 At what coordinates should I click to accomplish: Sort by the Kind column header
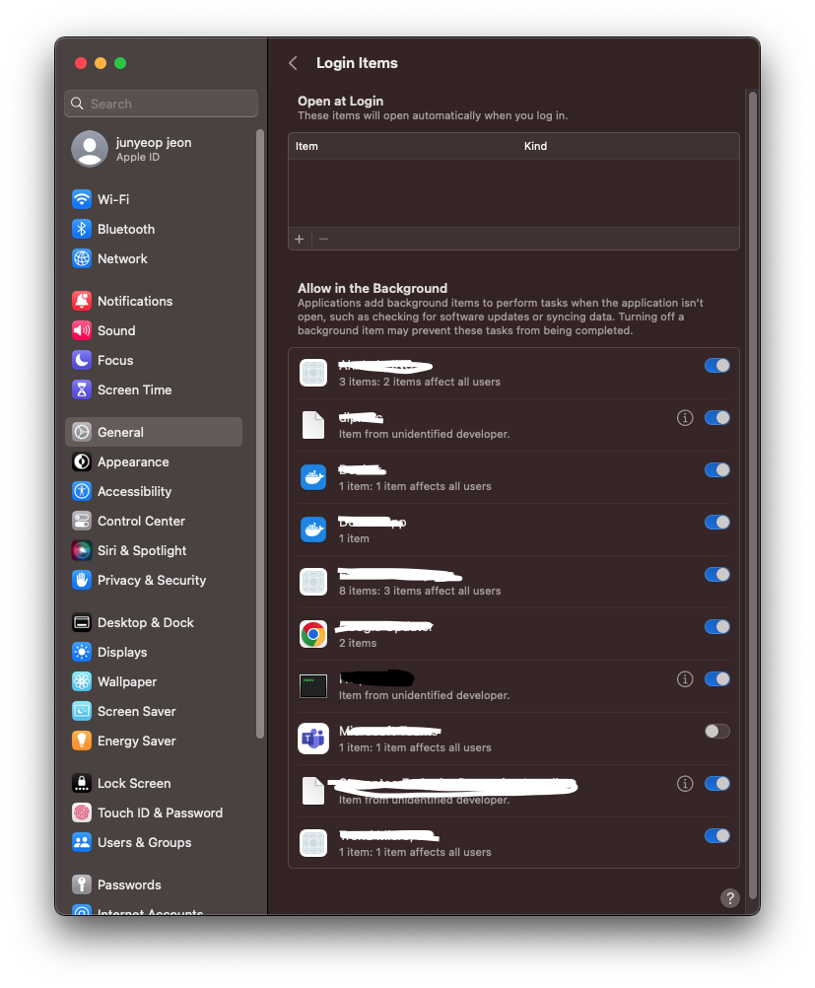click(535, 146)
